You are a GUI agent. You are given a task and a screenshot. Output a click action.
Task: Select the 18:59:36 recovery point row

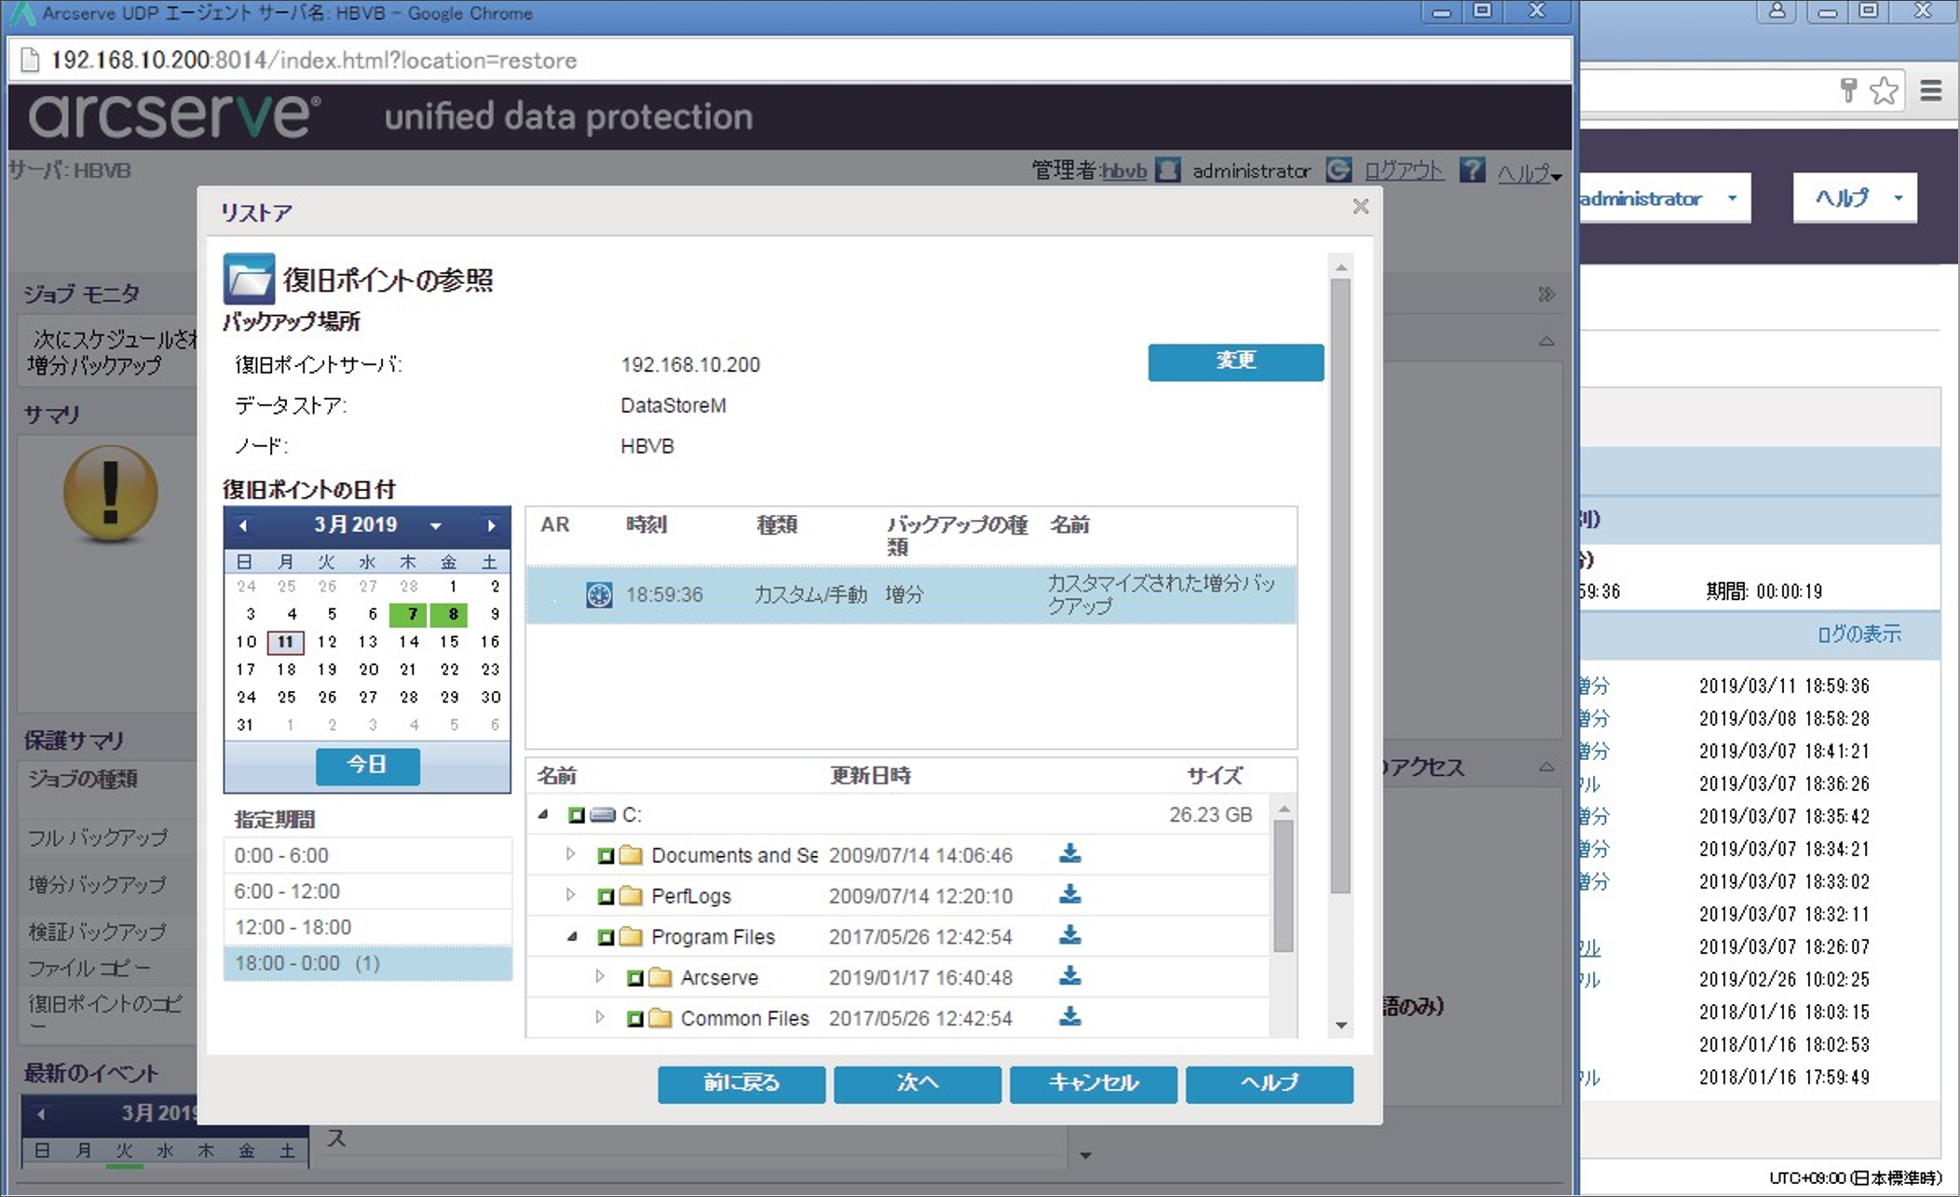click(911, 594)
